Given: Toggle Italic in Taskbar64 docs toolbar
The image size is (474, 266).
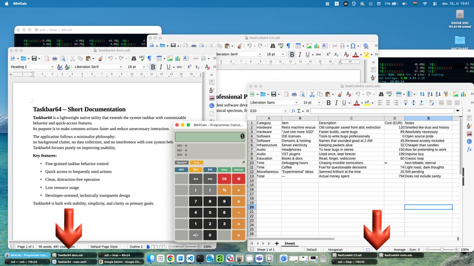Looking at the screenshot, I should click(161, 67).
